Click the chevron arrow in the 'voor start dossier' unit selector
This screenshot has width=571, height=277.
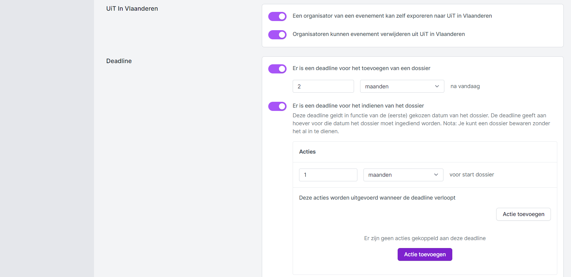(x=436, y=175)
